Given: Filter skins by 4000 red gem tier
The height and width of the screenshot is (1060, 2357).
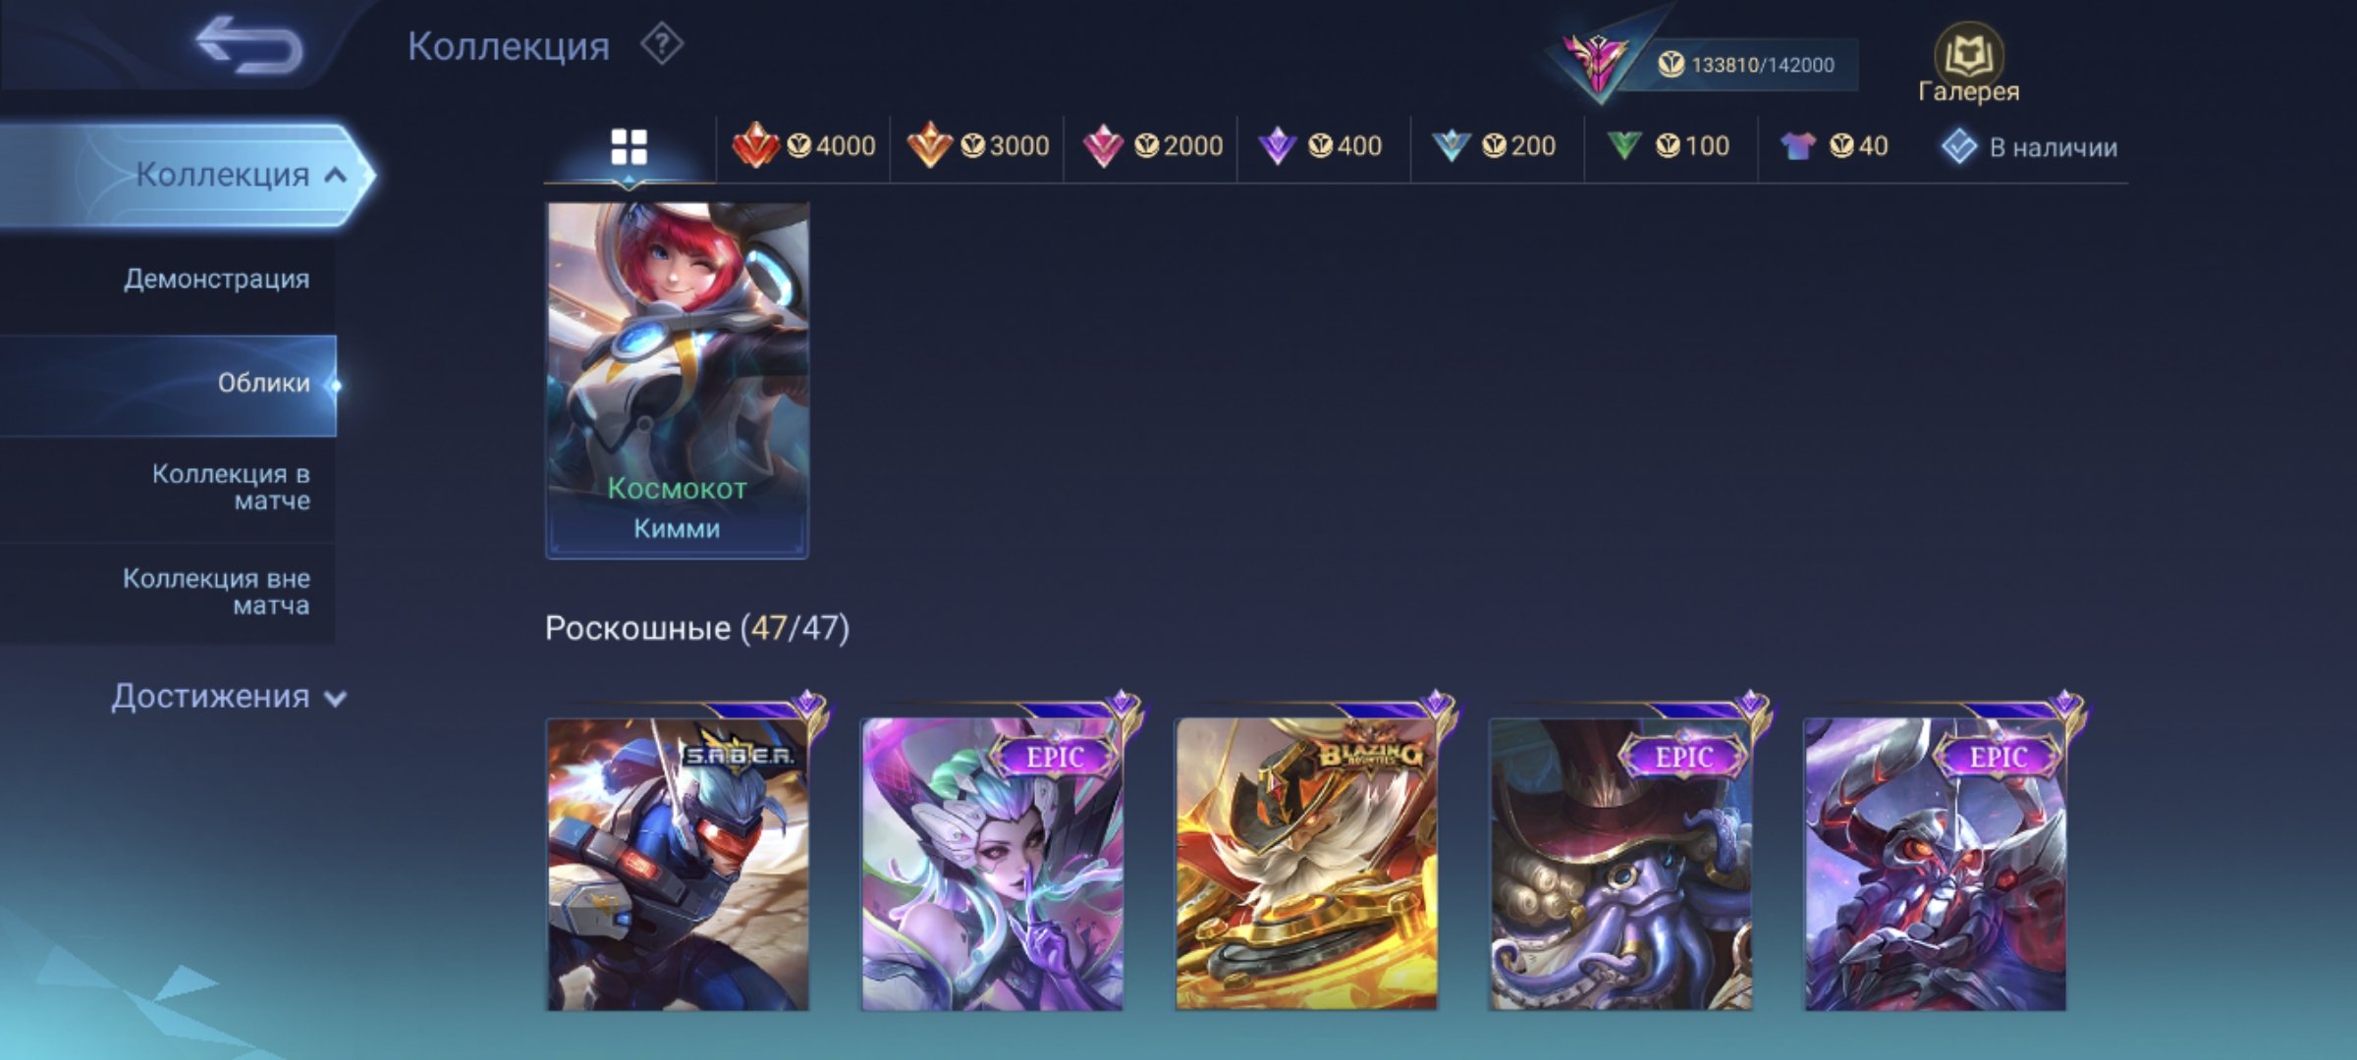Looking at the screenshot, I should coord(803,146).
